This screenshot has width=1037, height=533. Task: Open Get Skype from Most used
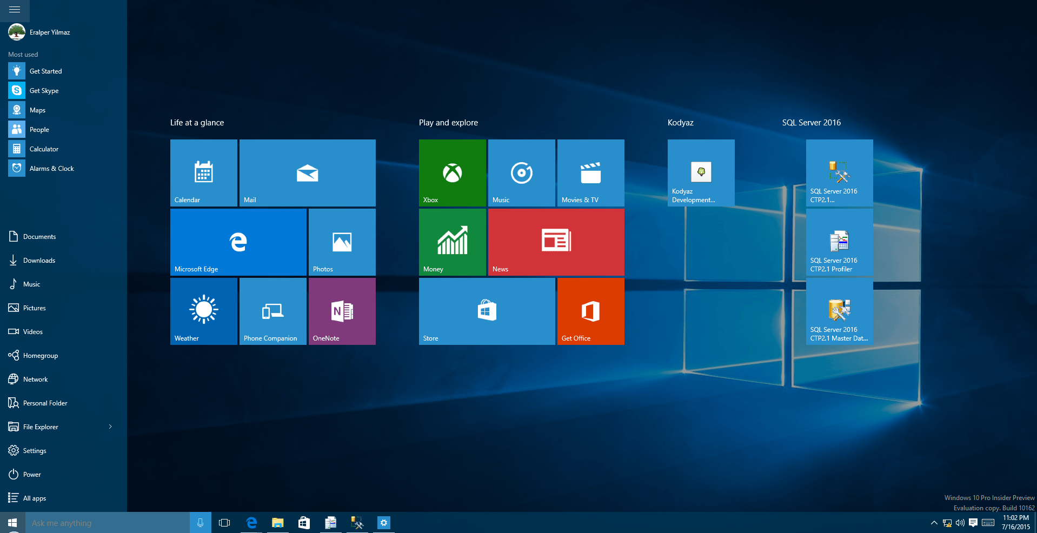point(63,90)
